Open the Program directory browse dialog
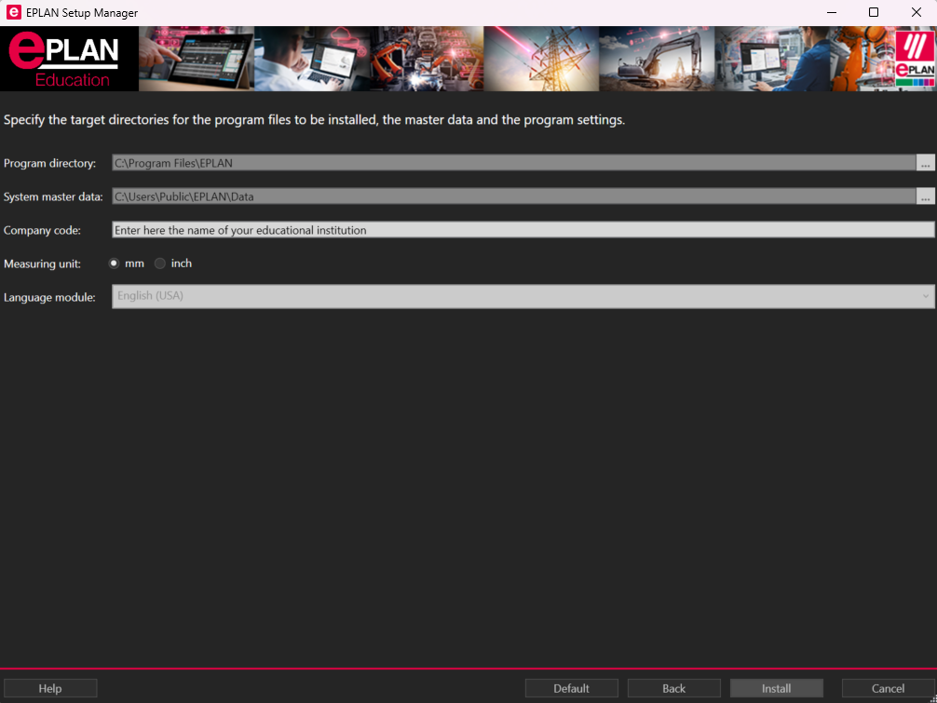The image size is (937, 703). pos(925,162)
